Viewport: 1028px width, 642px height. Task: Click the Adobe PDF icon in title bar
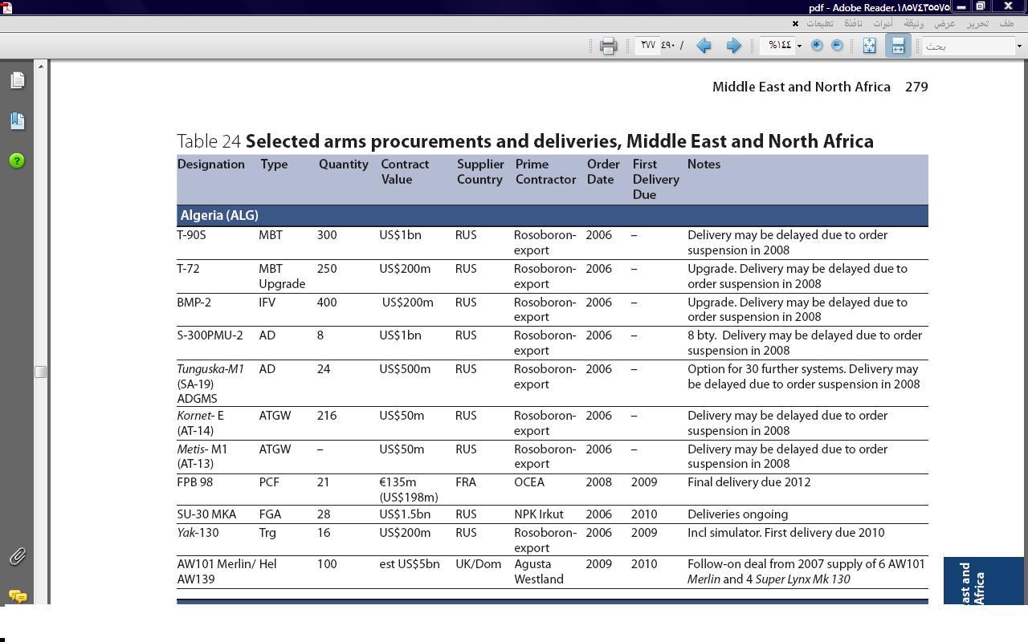(6, 6)
